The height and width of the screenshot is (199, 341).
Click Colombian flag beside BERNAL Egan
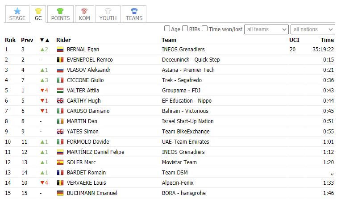(x=60, y=50)
